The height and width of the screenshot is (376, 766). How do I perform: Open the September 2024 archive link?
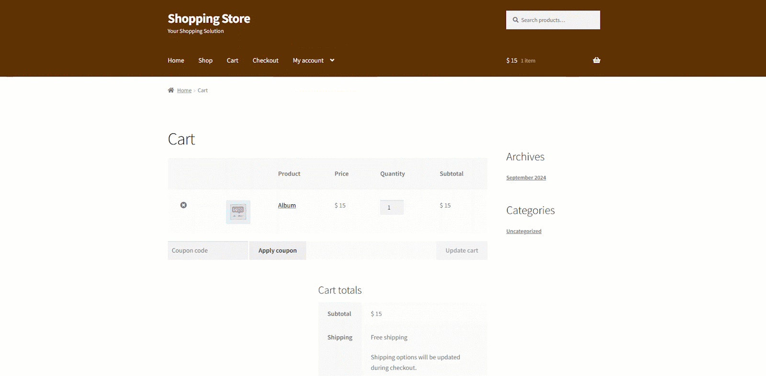pos(526,178)
